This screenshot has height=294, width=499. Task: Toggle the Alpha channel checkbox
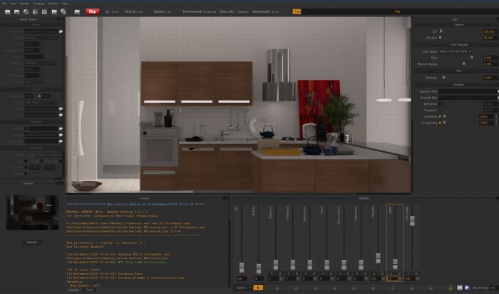[x=26, y=161]
